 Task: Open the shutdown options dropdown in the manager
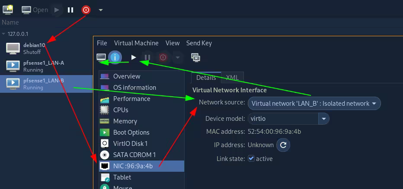pyautogui.click(x=101, y=10)
